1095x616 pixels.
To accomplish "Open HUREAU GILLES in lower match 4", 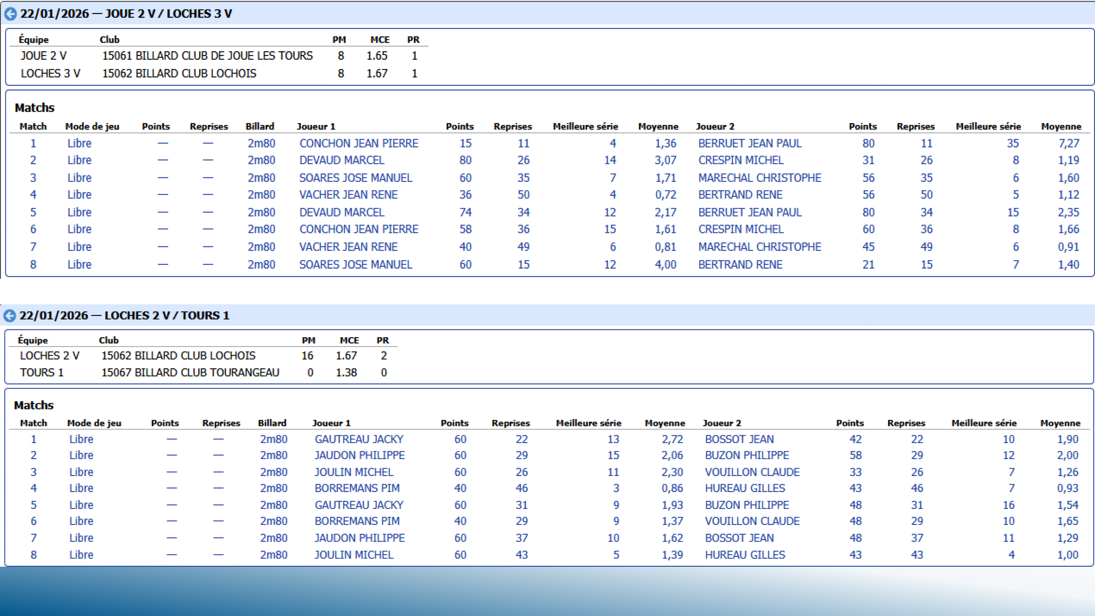I will pyautogui.click(x=744, y=488).
